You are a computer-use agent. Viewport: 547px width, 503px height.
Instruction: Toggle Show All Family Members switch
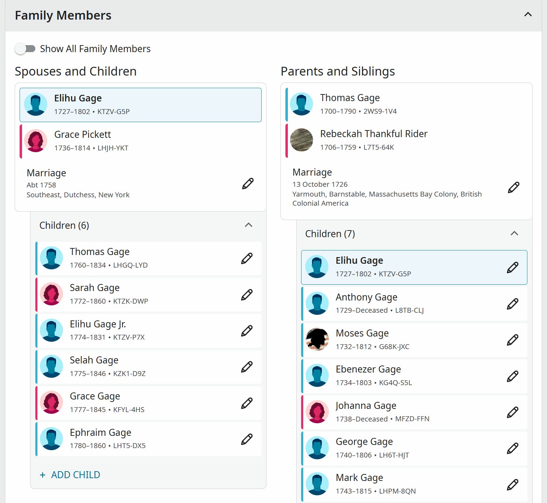[x=25, y=49]
